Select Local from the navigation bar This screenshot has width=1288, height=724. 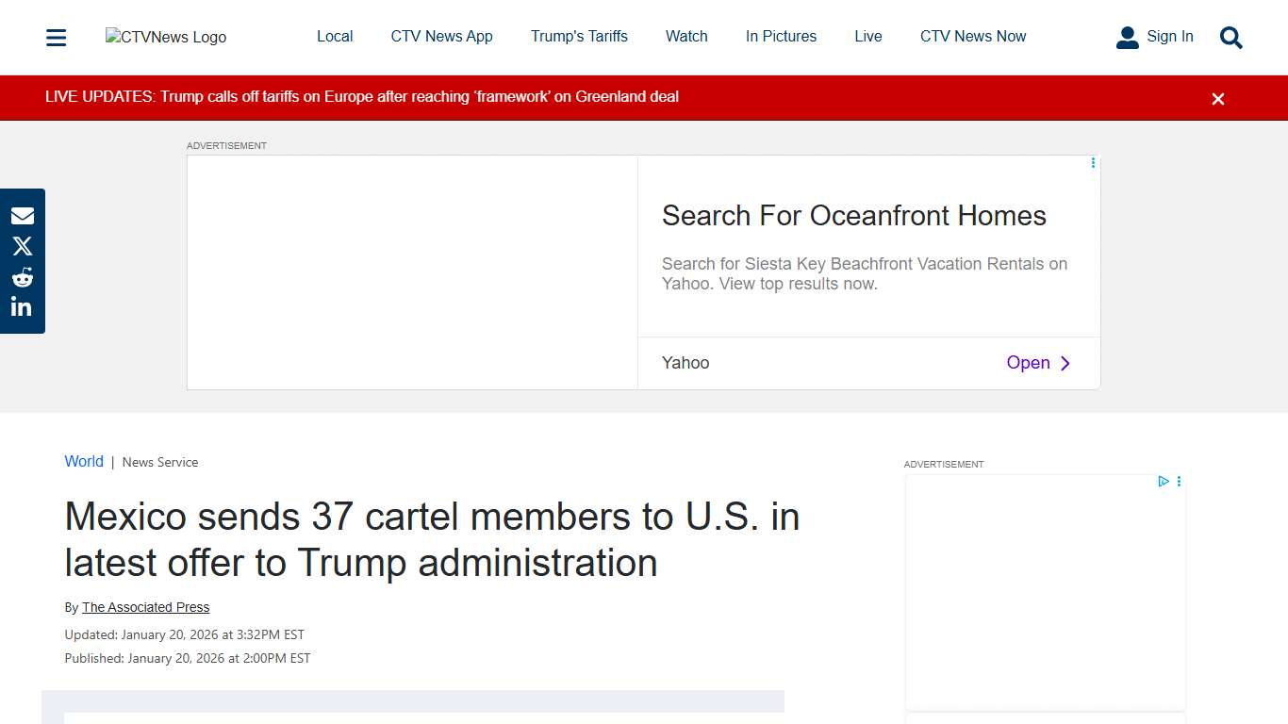pos(335,36)
